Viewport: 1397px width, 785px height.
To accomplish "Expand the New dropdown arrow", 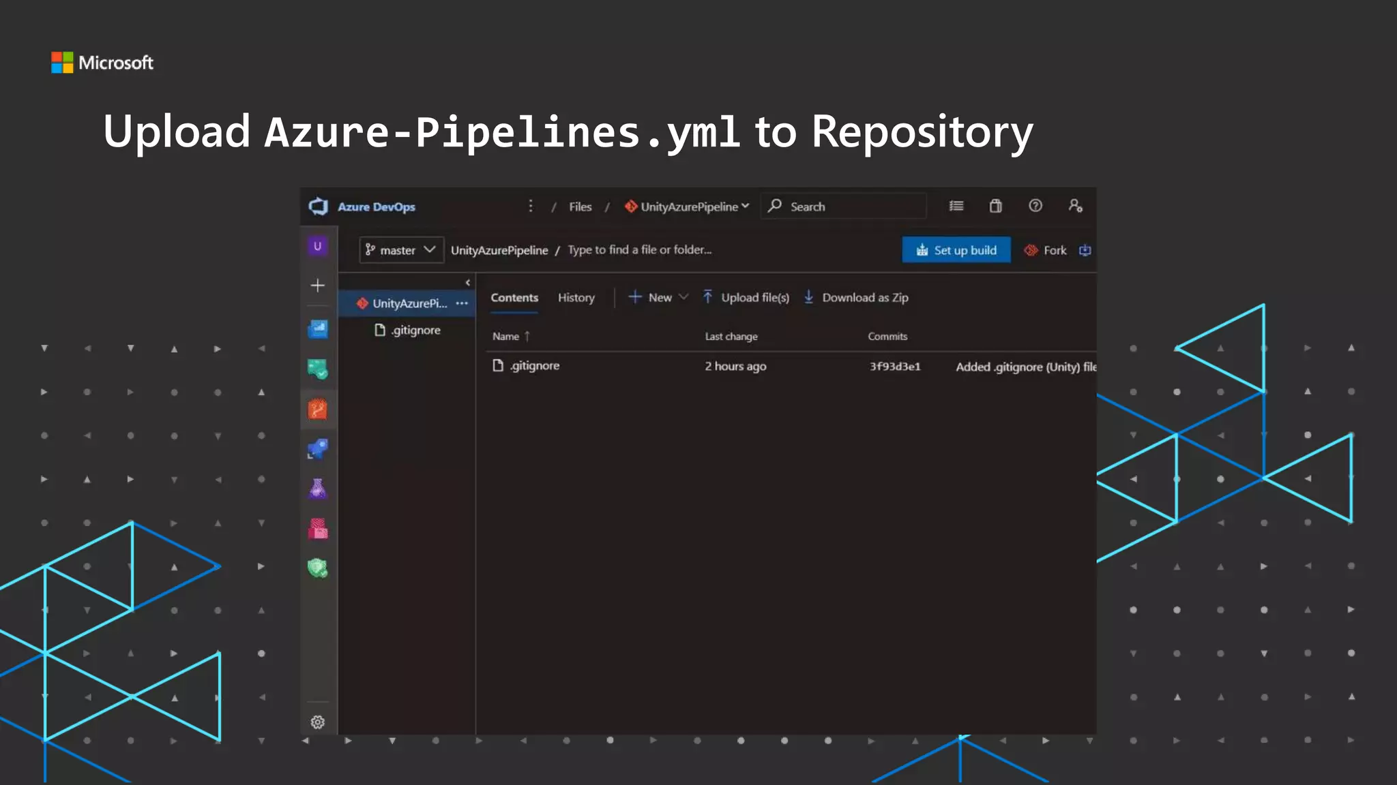I will [x=683, y=297].
